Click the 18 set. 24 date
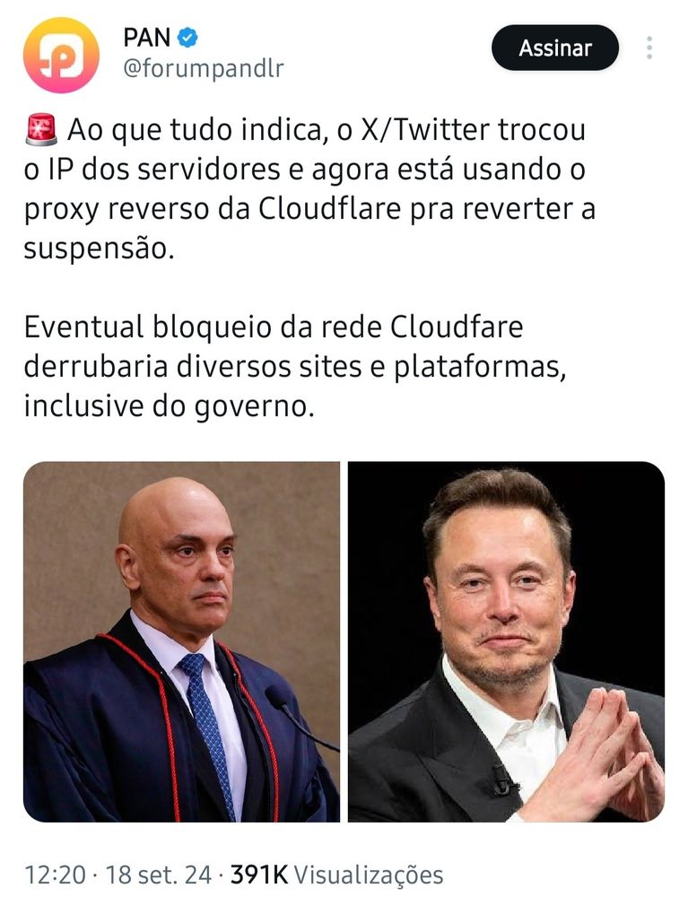 click(x=159, y=875)
